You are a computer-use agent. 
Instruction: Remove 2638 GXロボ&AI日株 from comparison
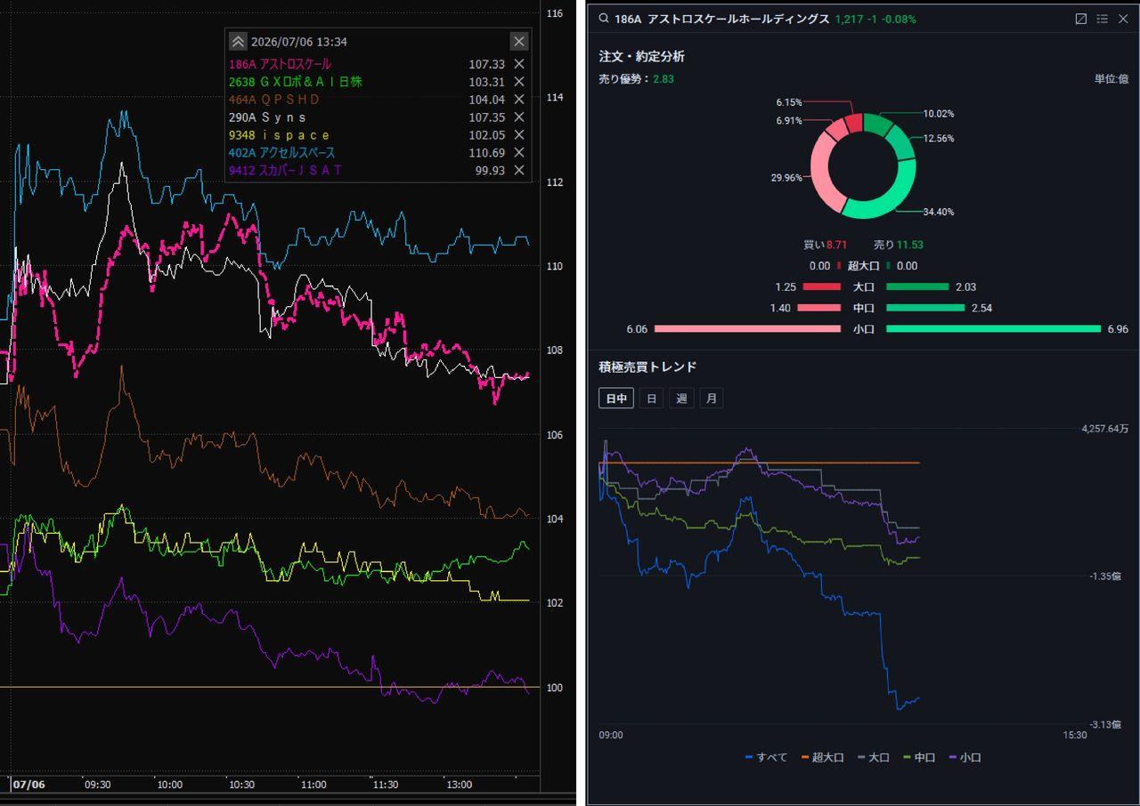(x=519, y=82)
